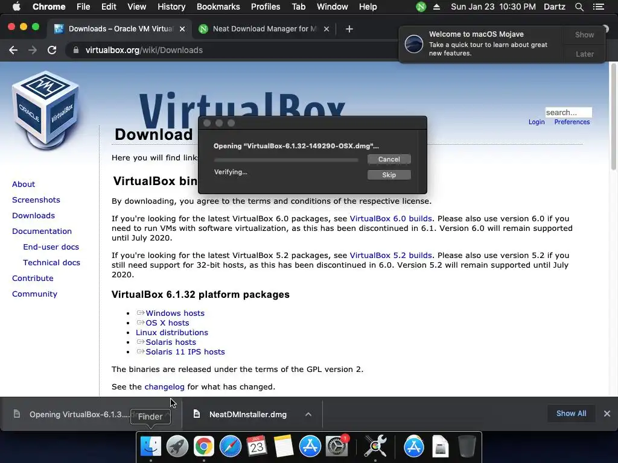The width and height of the screenshot is (618, 463).
Task: Close the downloads bar
Action: 607,414
